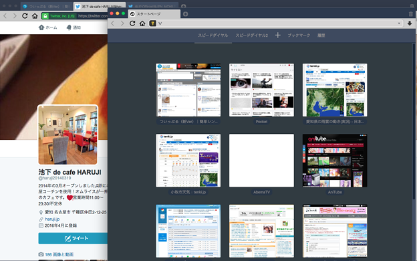
Task: Open a new tab next to スタートページ
Action: (x=185, y=14)
